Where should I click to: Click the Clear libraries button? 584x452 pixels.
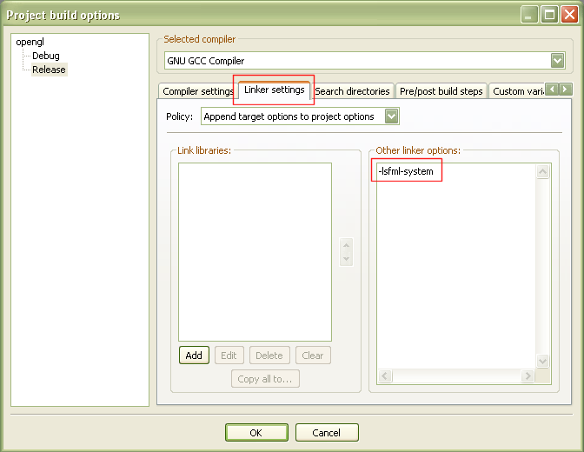(313, 356)
